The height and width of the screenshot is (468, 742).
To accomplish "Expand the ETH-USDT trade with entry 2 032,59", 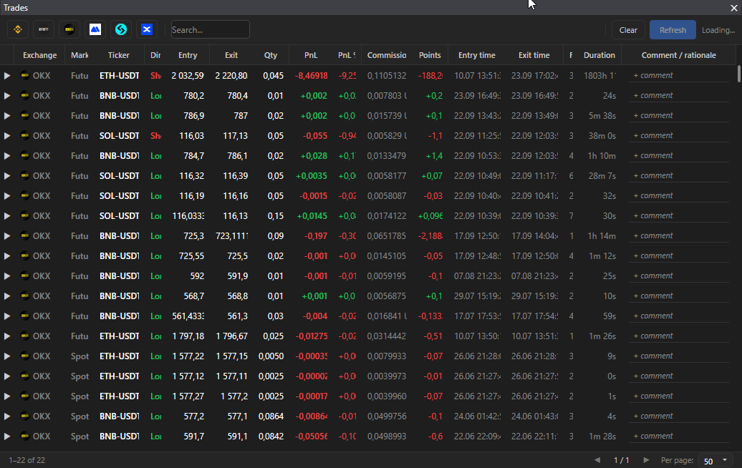I will pyautogui.click(x=7, y=76).
